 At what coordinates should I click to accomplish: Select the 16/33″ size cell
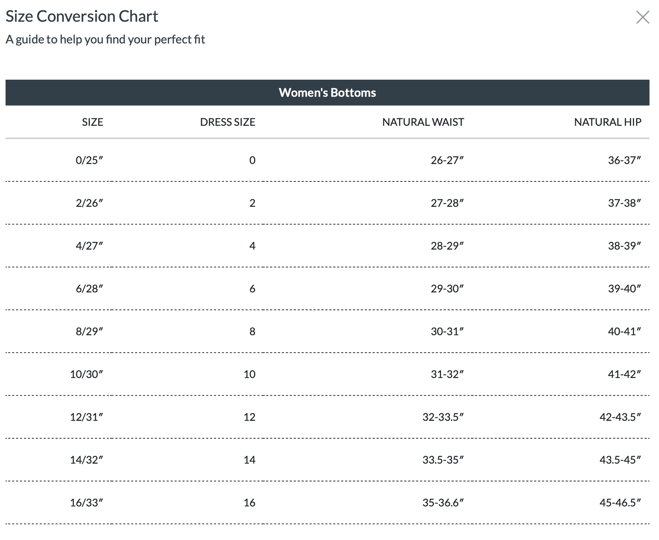click(86, 502)
